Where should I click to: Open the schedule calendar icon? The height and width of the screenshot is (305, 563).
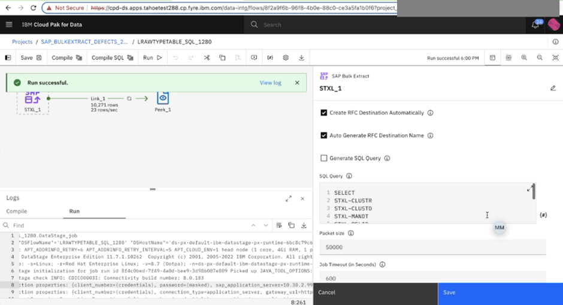pyautogui.click(x=492, y=58)
